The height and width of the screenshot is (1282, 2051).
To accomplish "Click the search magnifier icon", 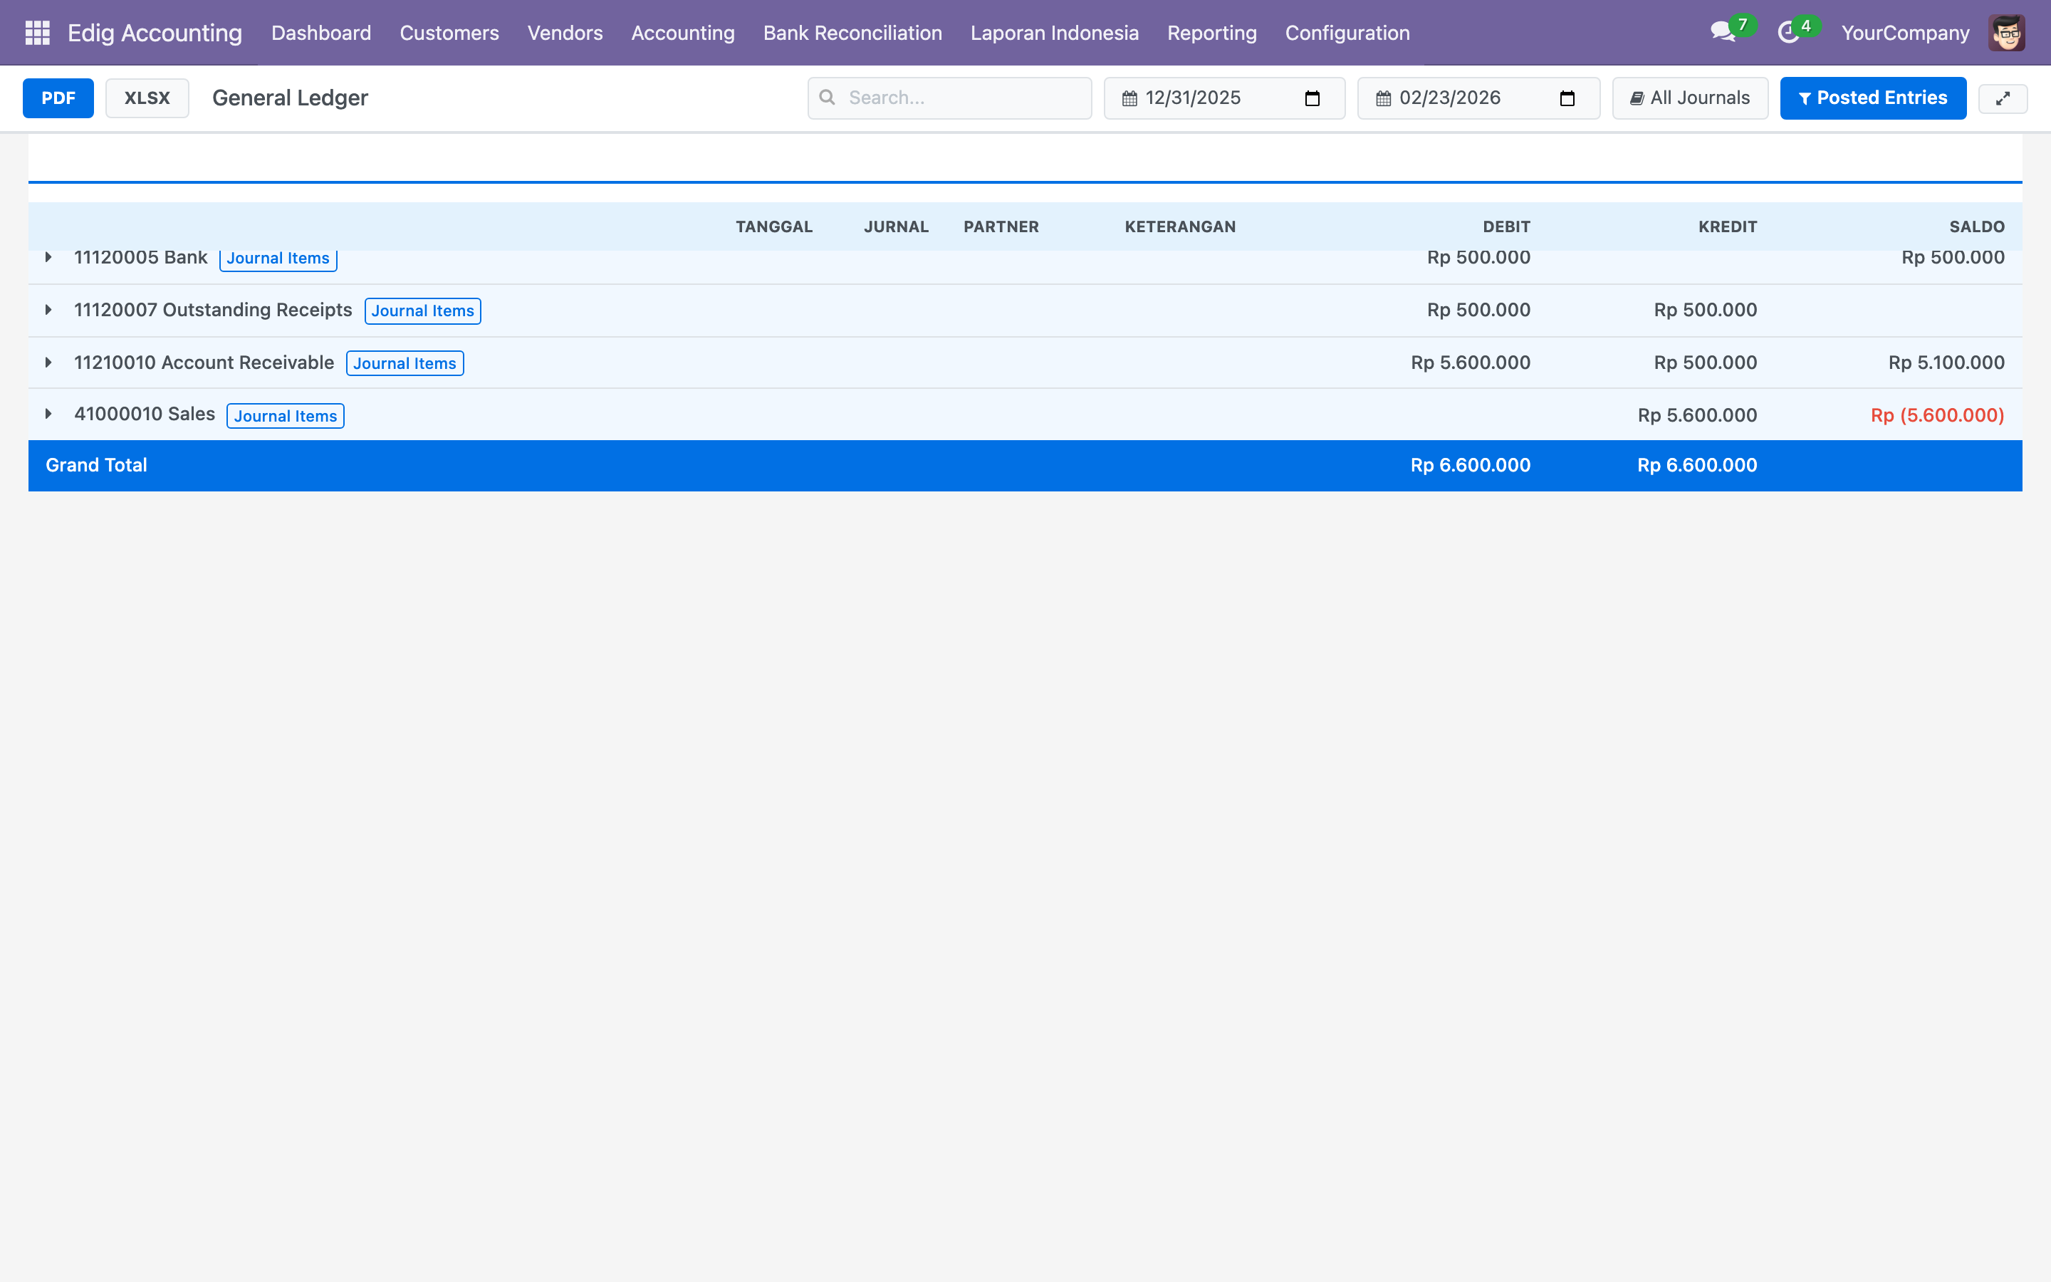I will [828, 98].
